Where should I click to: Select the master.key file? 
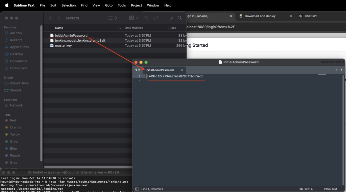pyautogui.click(x=63, y=45)
